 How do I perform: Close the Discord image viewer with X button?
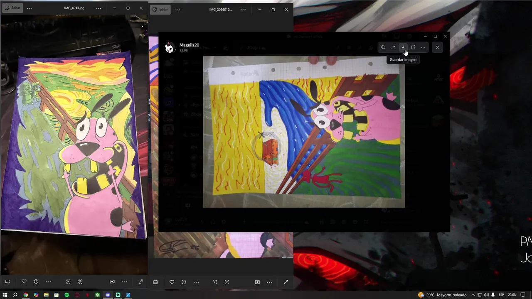(437, 47)
